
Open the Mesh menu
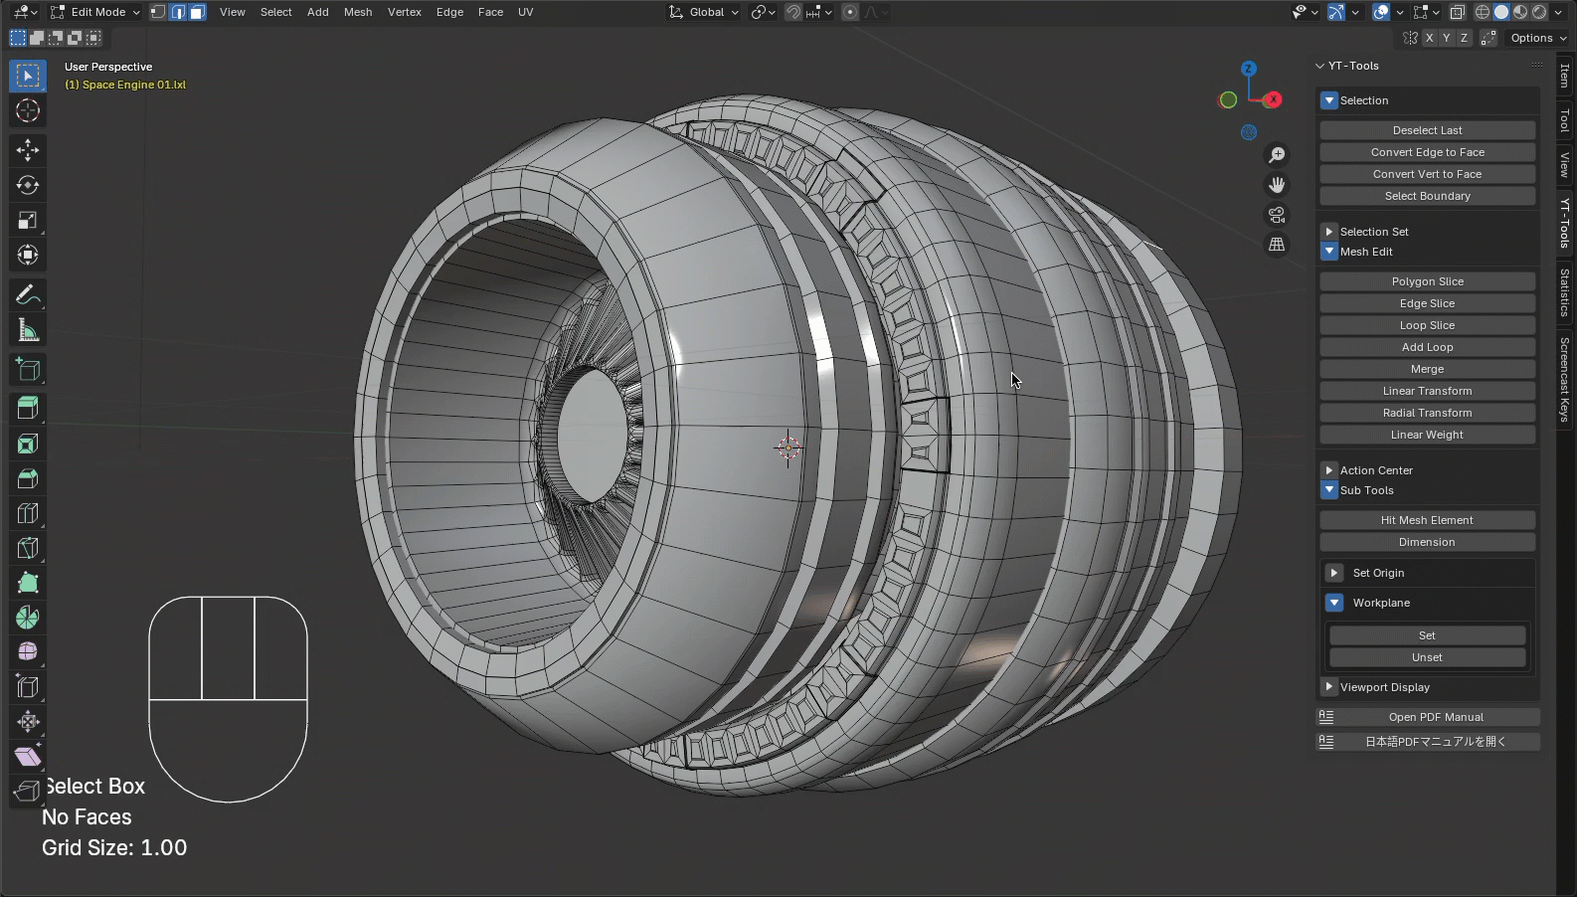(x=358, y=12)
